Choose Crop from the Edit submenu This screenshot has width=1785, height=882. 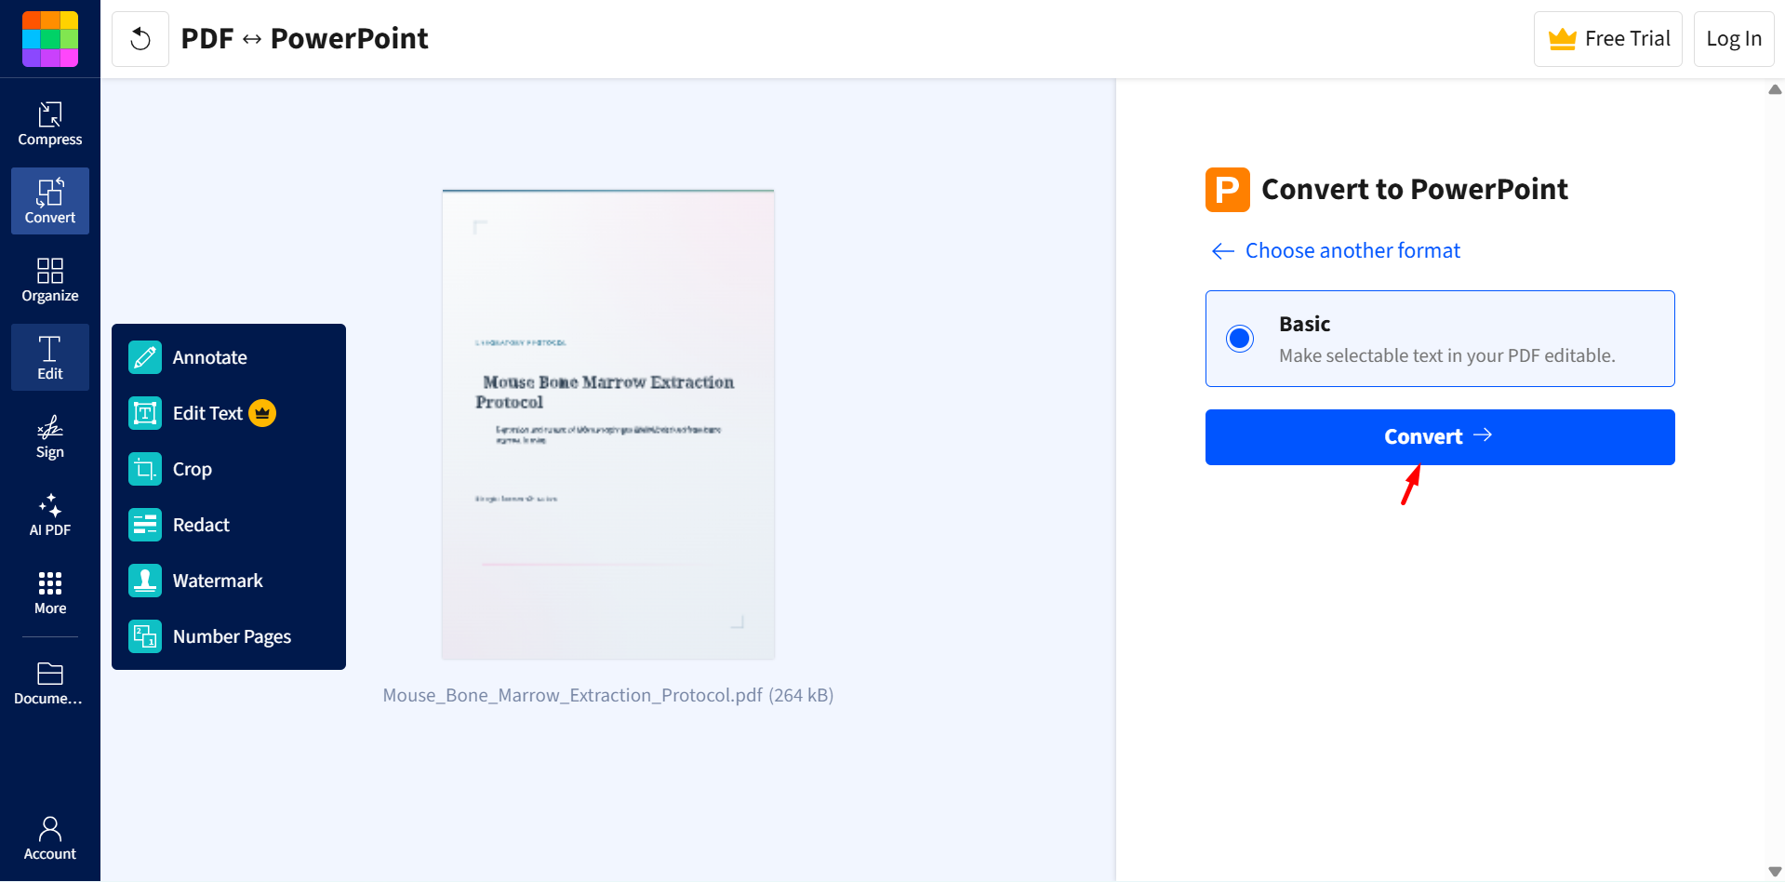[229, 469]
